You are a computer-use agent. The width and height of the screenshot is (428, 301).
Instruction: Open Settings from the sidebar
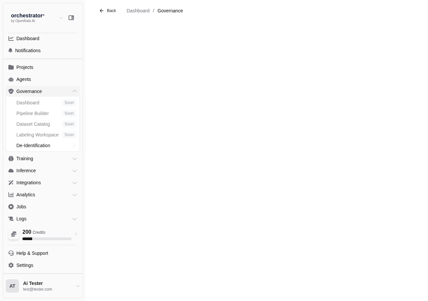(25, 265)
